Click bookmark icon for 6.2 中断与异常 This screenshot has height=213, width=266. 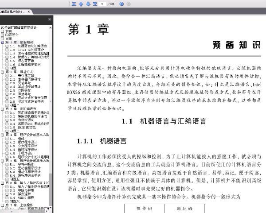click(7, 190)
